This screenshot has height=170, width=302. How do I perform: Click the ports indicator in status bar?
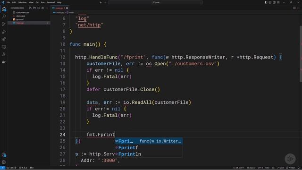[x=32, y=168]
